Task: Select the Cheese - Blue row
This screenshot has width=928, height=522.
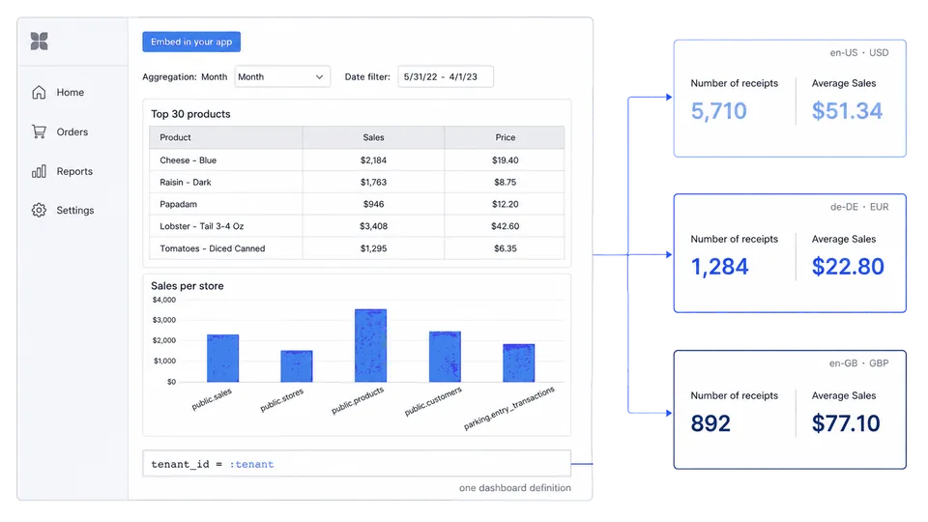Action: pos(357,159)
